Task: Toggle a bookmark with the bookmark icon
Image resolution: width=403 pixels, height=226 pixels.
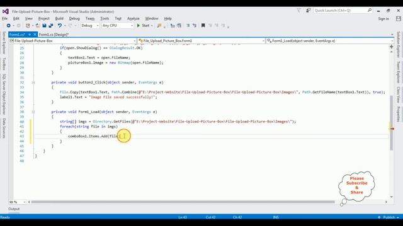Action: pos(203,26)
